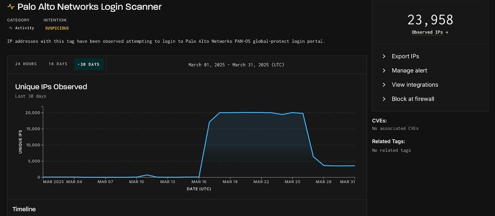Click the chevron next to View integrations

[384, 85]
